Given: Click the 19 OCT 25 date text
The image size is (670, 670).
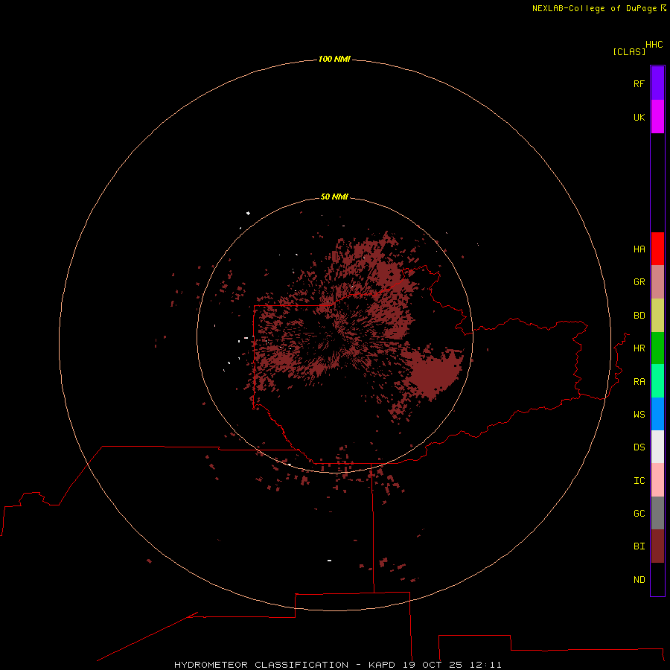Looking at the screenshot, I should (433, 665).
